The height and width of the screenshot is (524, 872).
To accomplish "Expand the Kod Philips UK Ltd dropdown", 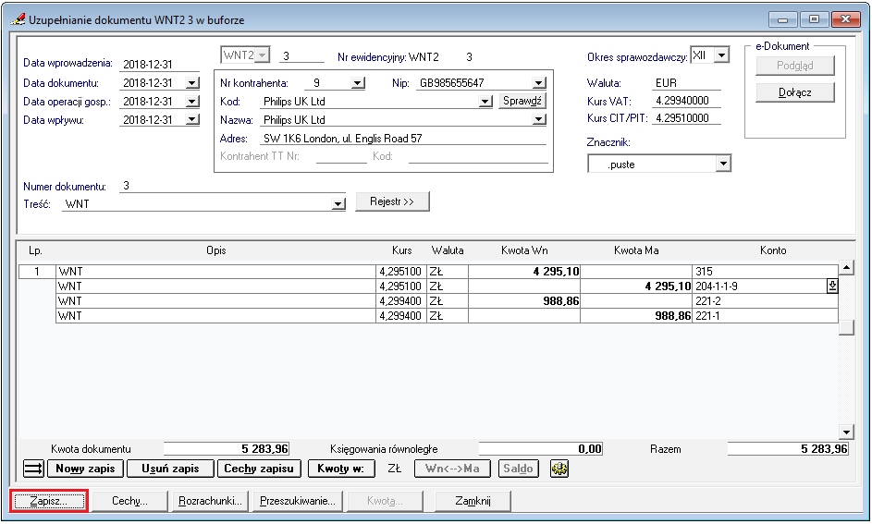I will pyautogui.click(x=485, y=101).
